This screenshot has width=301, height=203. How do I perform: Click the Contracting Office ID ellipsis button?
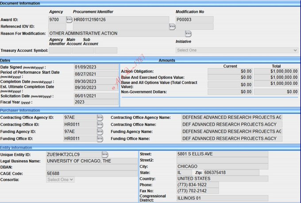(100, 125)
